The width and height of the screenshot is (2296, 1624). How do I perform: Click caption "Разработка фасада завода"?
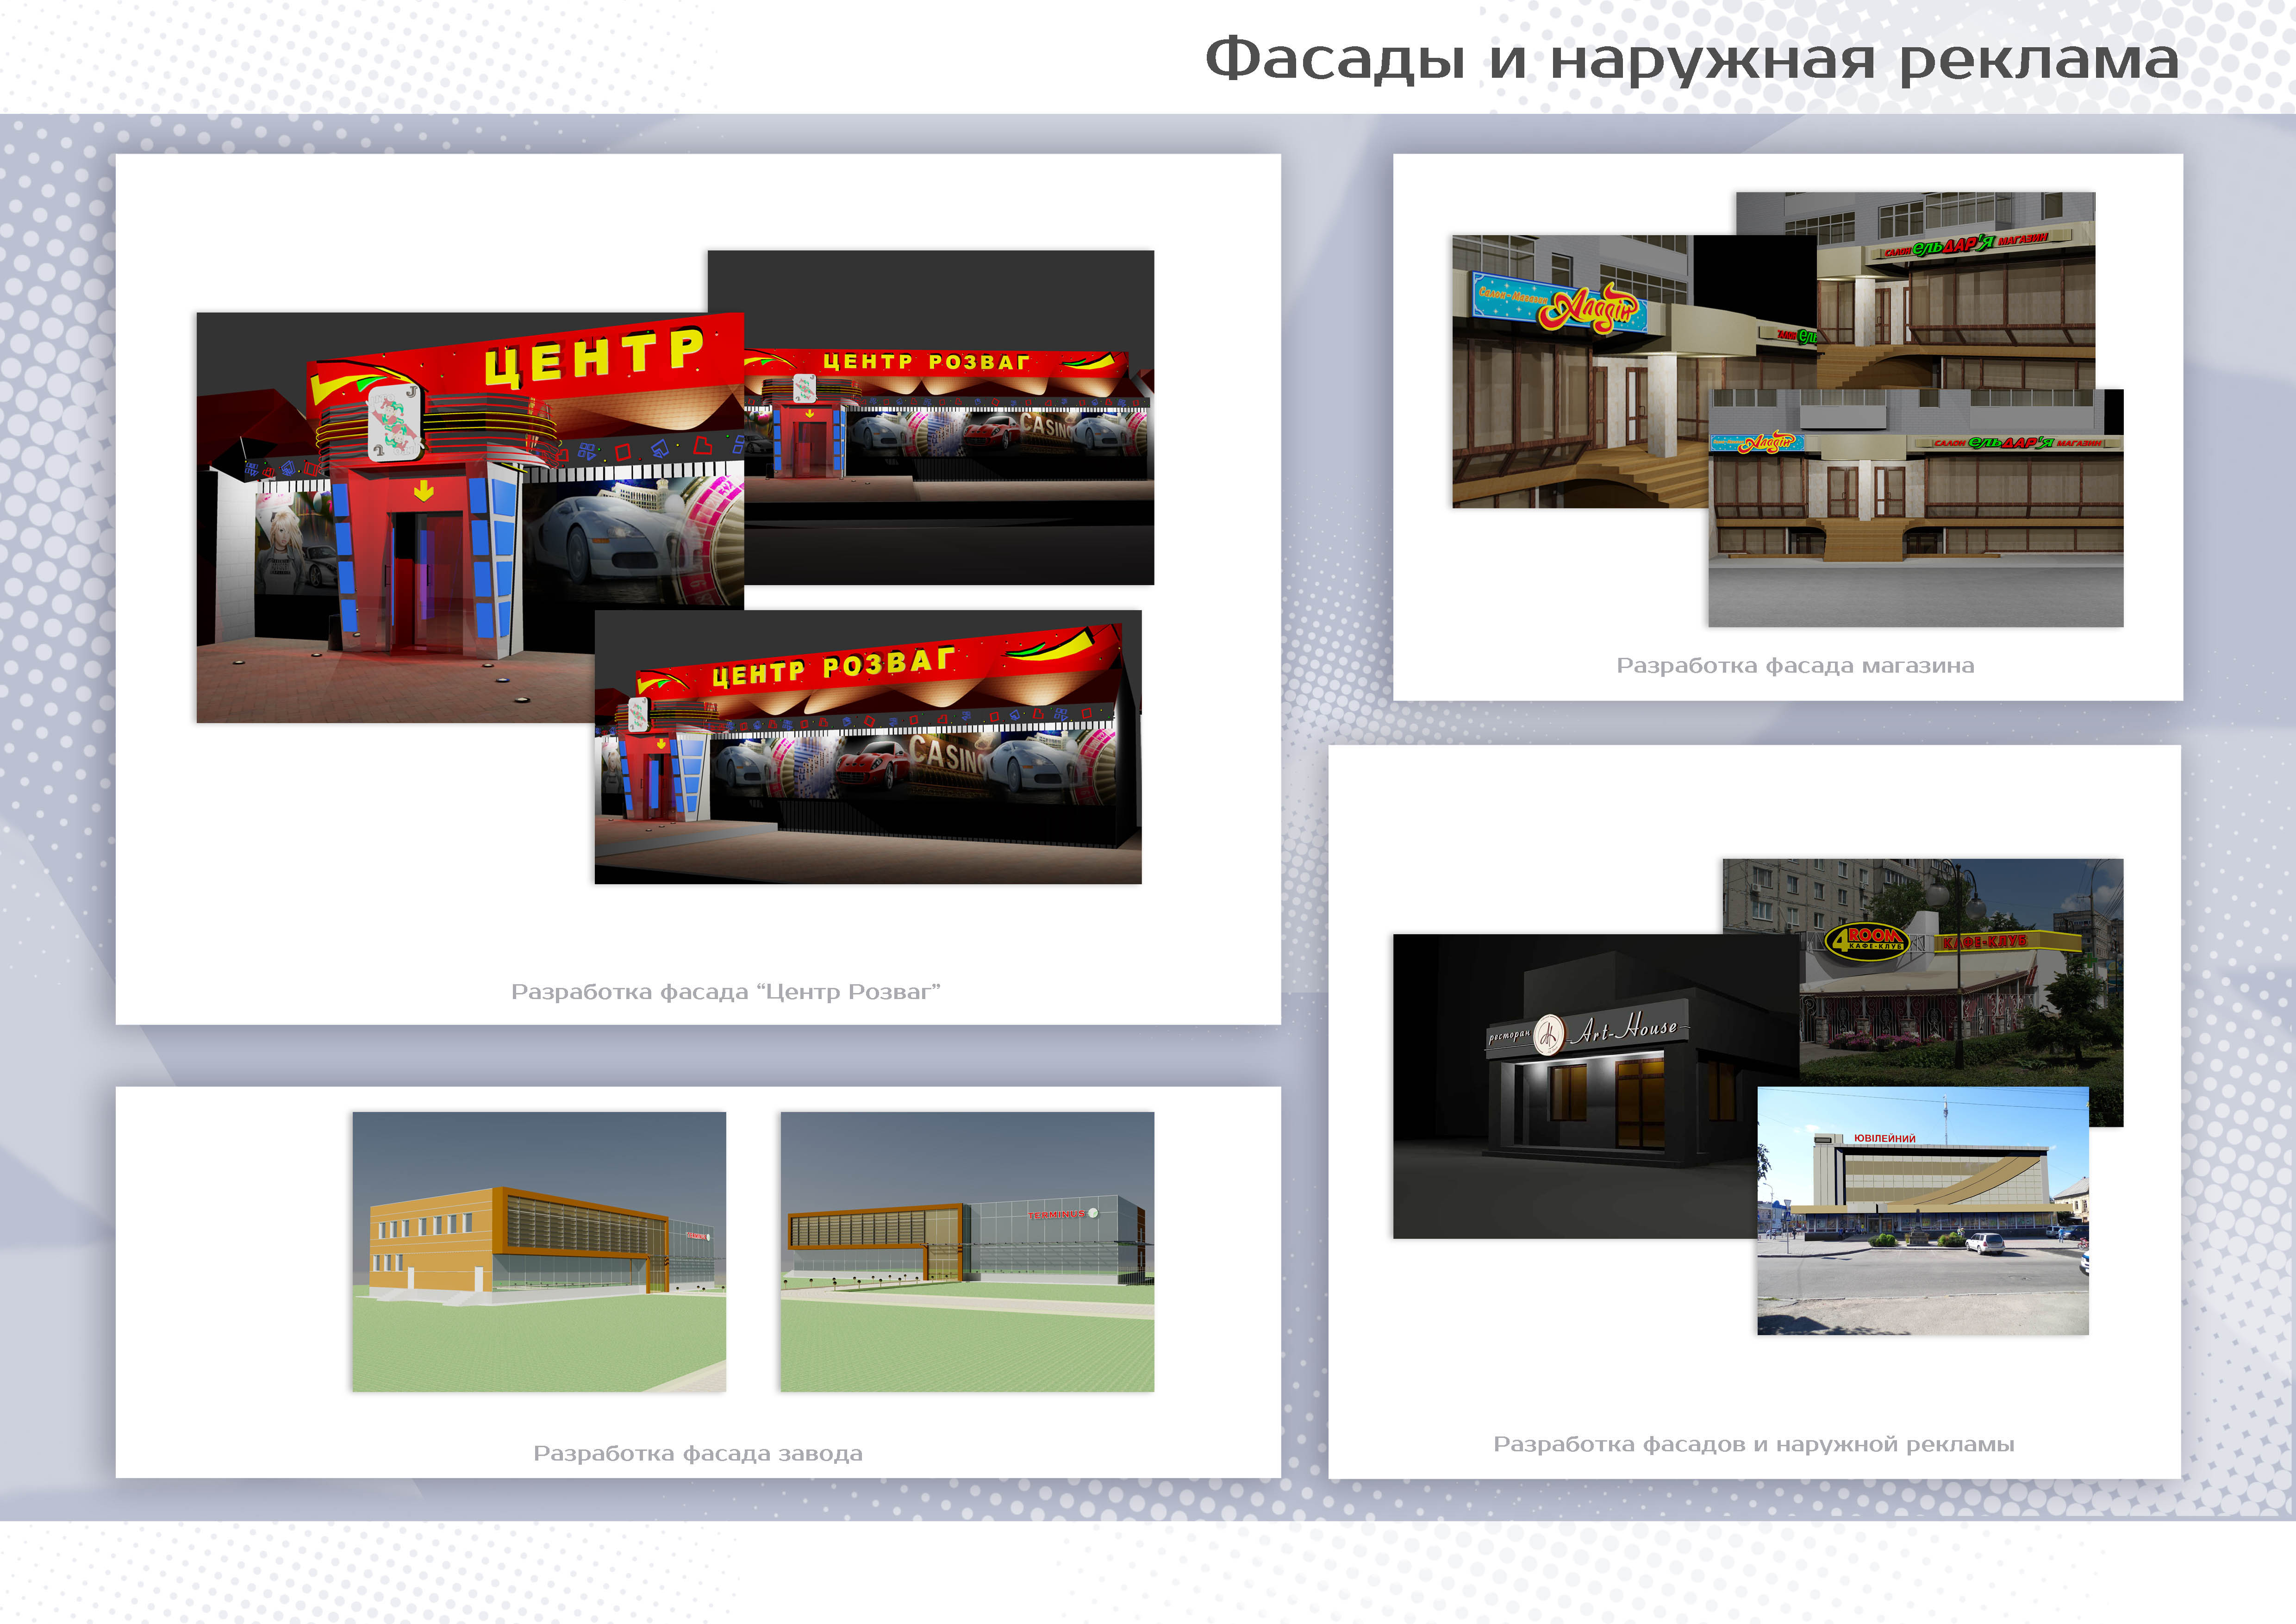click(698, 1454)
